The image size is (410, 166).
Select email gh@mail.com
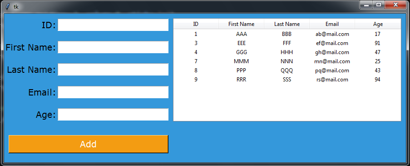[x=332, y=52]
